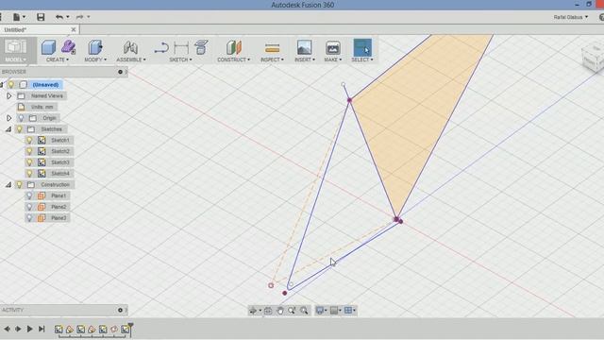Click the Activity panel options circle
The height and width of the screenshot is (340, 604).
coord(120,310)
